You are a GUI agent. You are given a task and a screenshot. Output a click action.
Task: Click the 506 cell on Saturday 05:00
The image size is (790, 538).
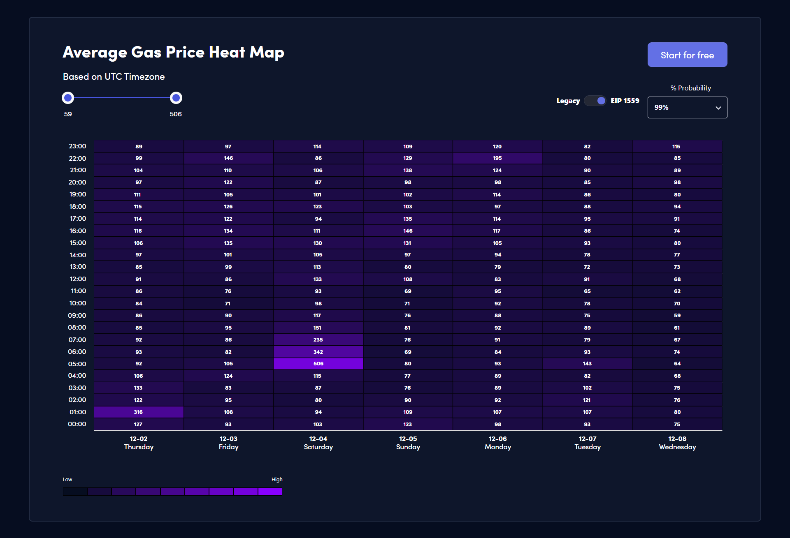(318, 364)
